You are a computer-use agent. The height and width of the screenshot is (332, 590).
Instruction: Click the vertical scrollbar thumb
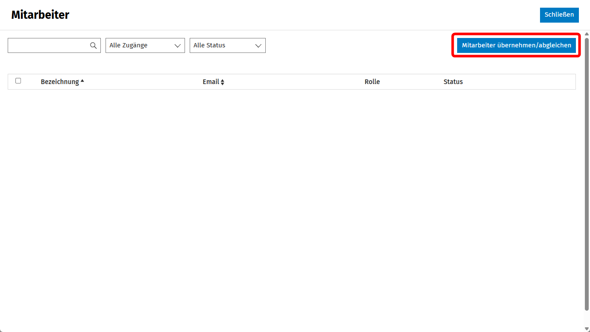pyautogui.click(x=587, y=174)
